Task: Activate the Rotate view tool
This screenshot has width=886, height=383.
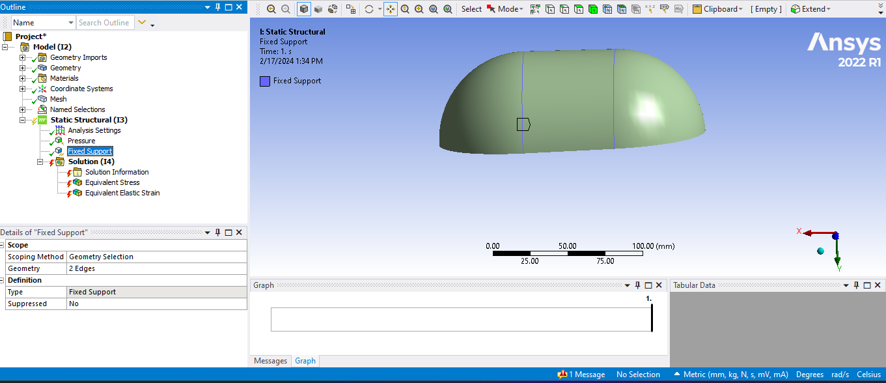Action: pos(369,9)
